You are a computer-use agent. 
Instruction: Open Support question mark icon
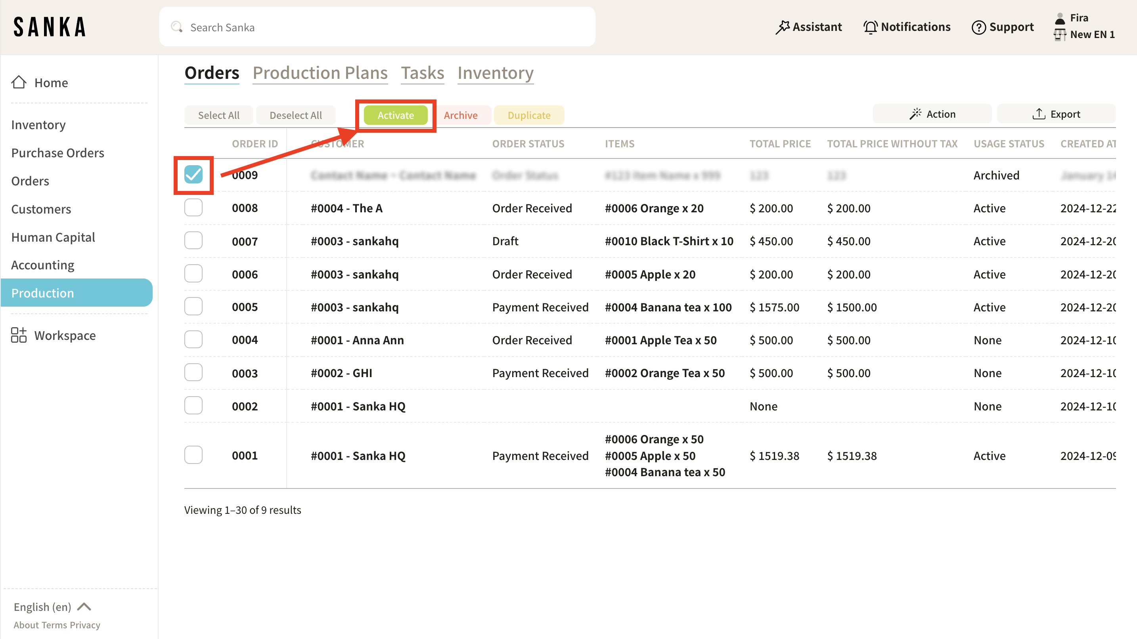click(978, 27)
